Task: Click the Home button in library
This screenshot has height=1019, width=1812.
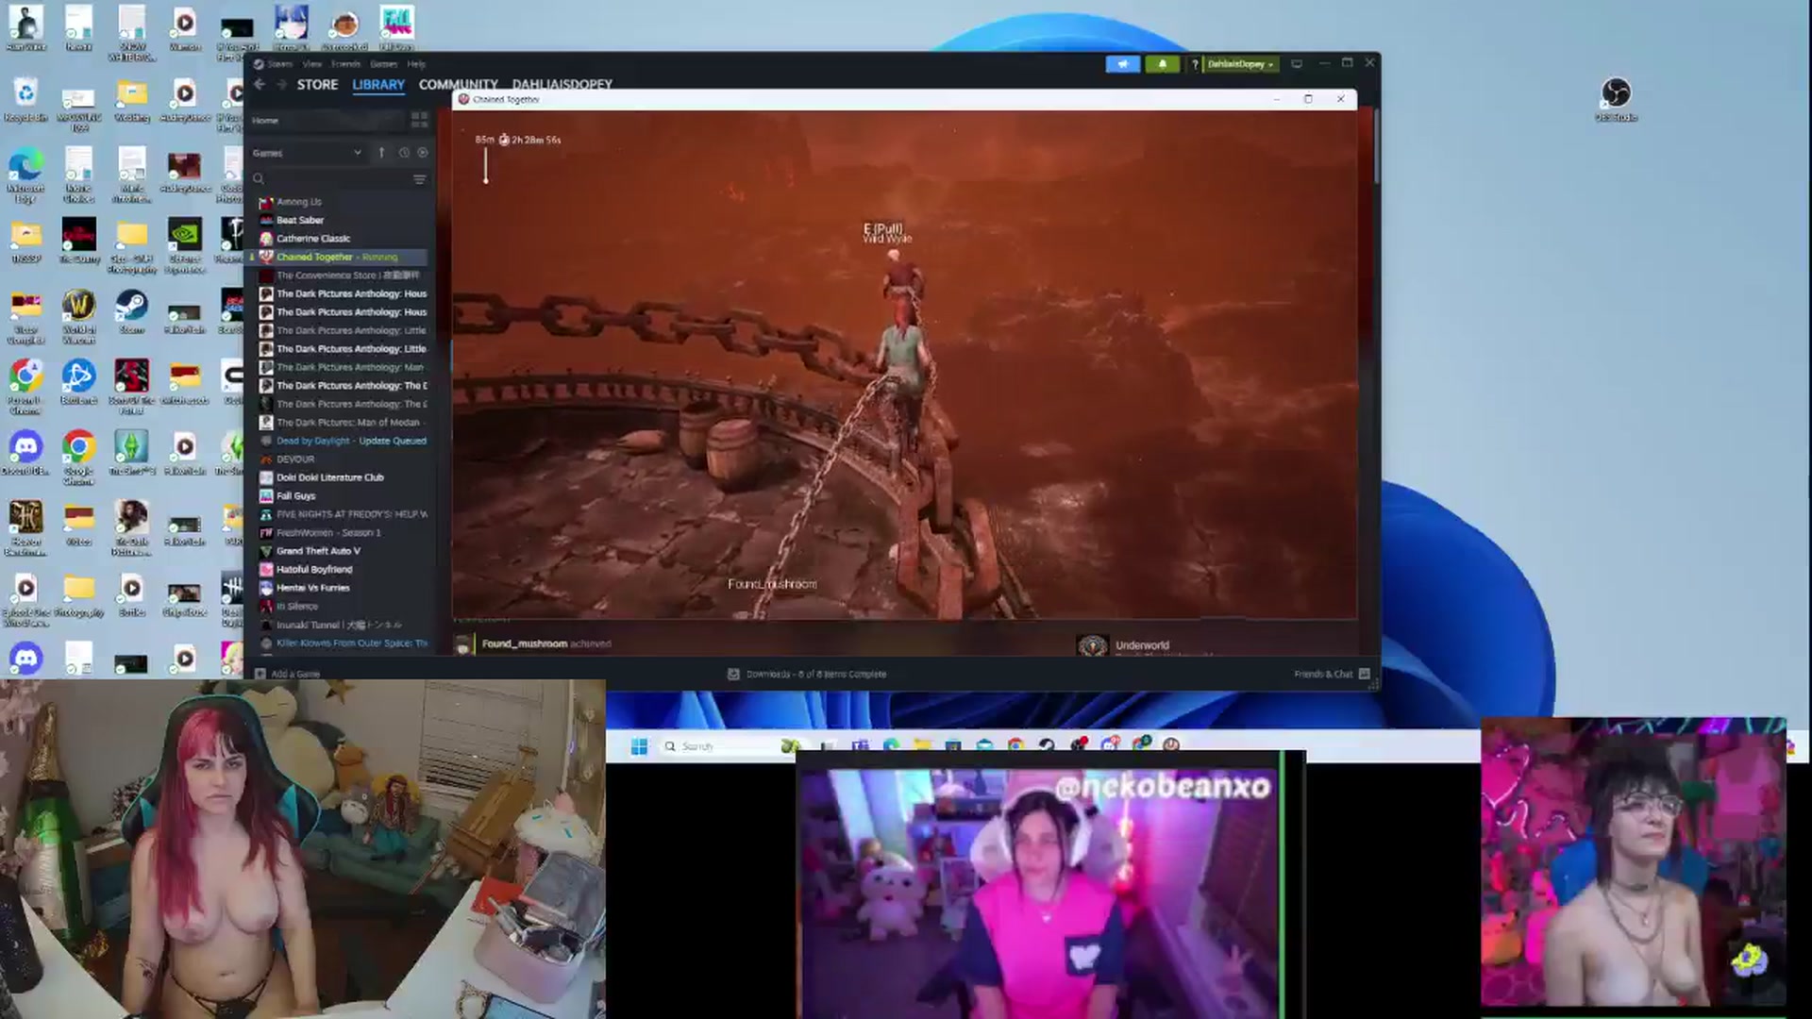Action: click(327, 121)
